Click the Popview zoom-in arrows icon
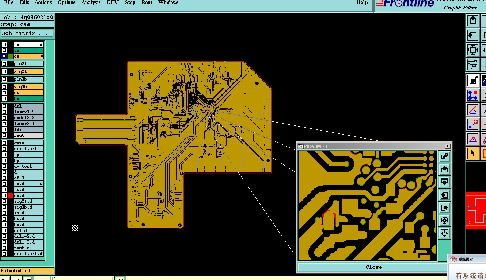This screenshot has width=486, height=280. (444, 221)
